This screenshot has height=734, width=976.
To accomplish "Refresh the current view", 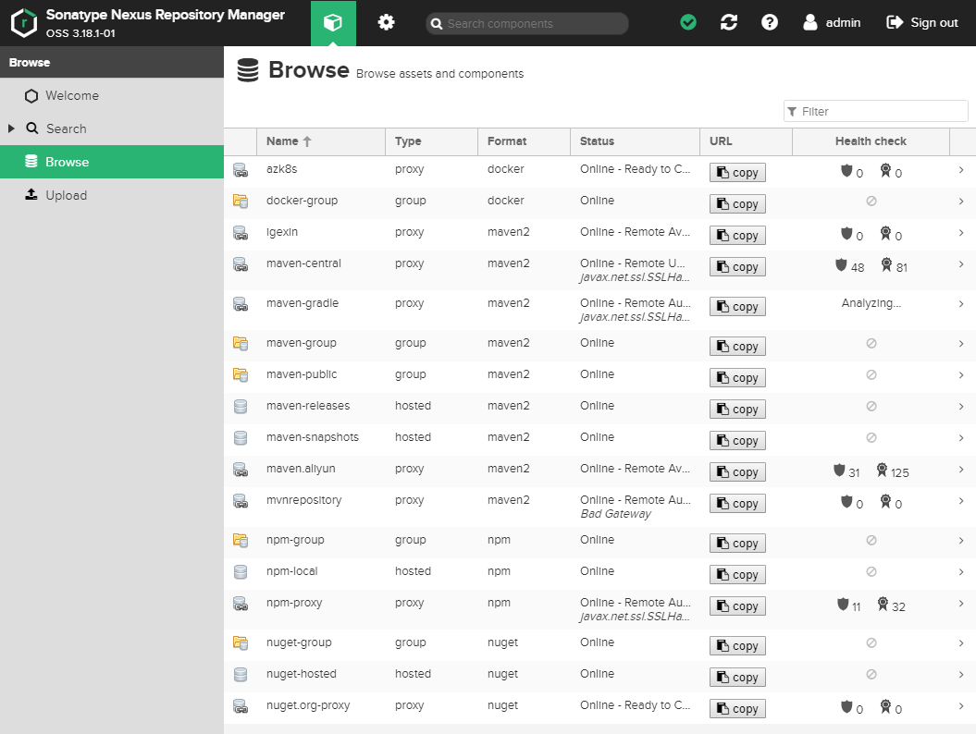I will click(729, 22).
